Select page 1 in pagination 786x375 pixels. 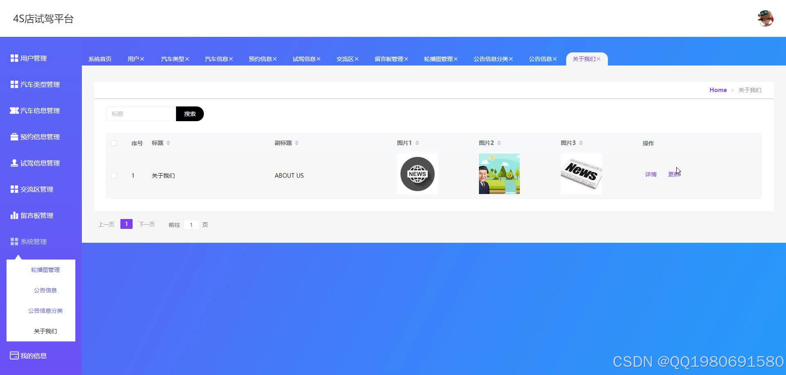(x=126, y=224)
